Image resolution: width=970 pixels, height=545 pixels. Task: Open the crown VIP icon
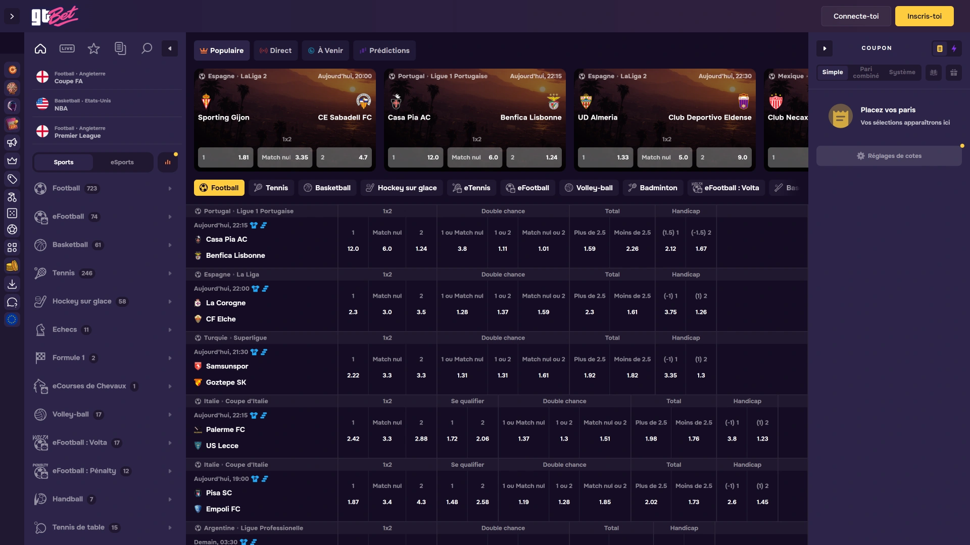pos(12,160)
